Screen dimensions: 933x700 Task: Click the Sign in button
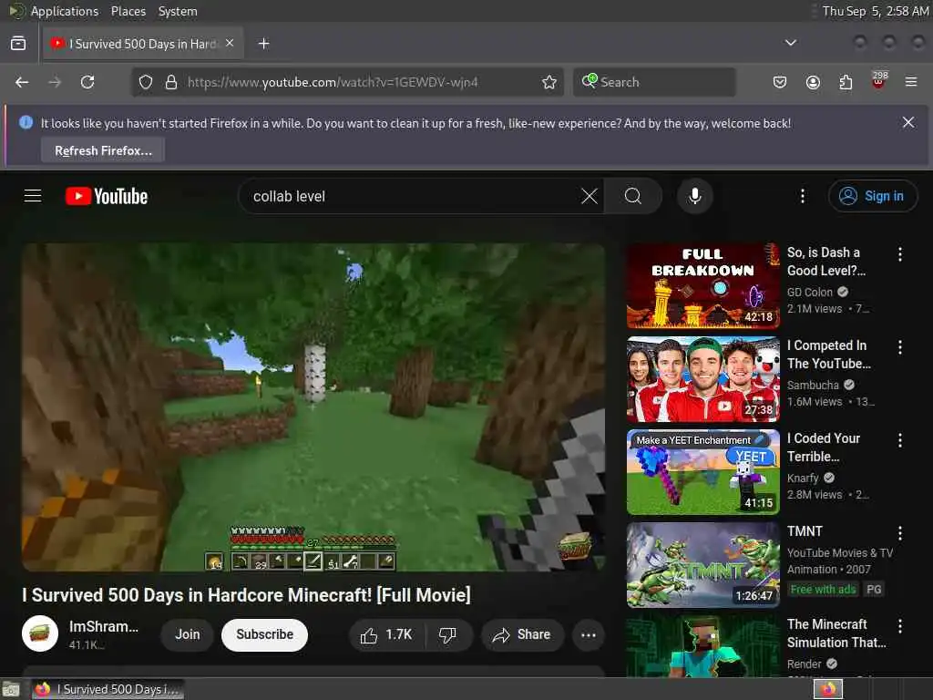[x=872, y=196]
